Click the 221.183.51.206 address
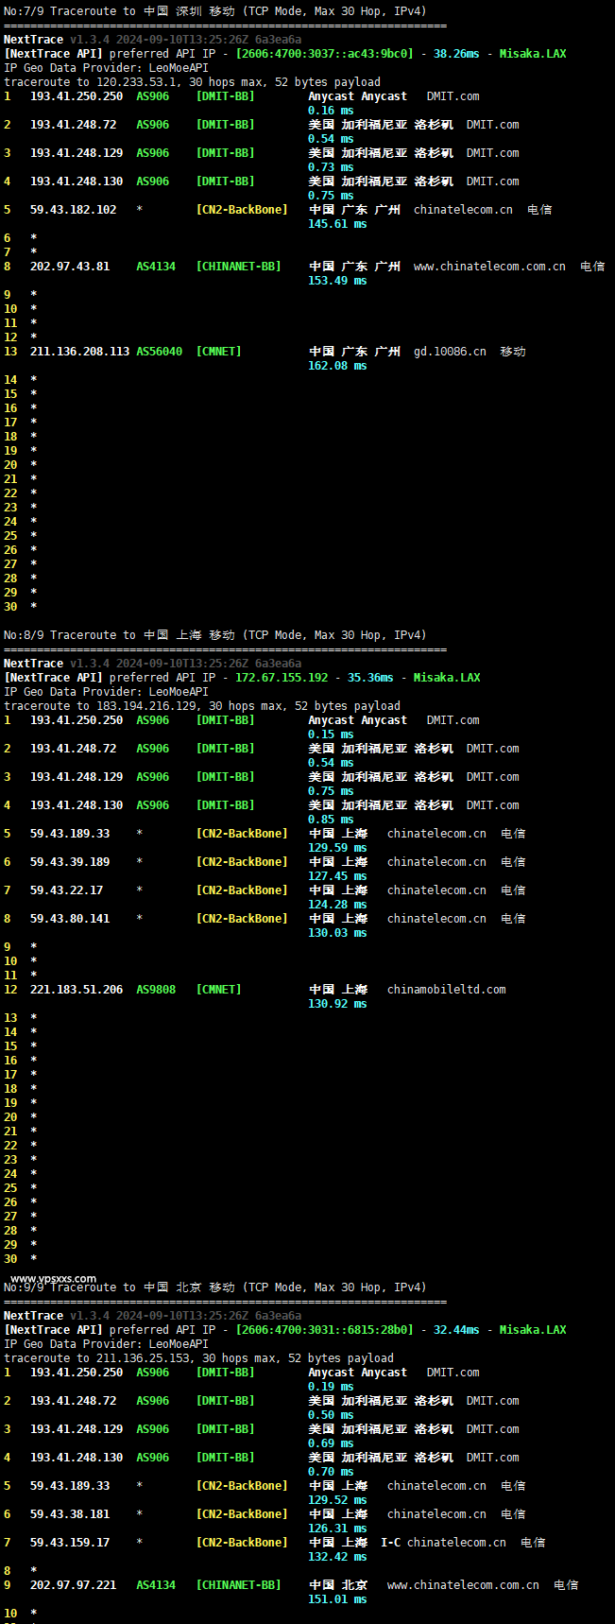This screenshot has height=1624, width=615. pos(77,990)
